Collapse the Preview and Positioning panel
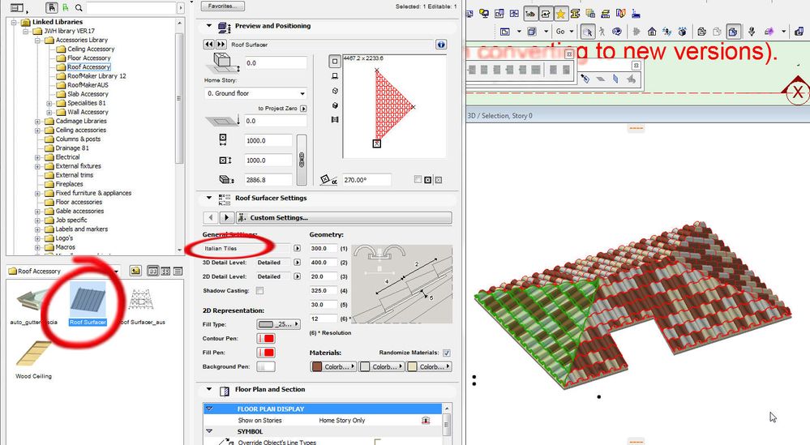This screenshot has height=445, width=810. tap(208, 25)
